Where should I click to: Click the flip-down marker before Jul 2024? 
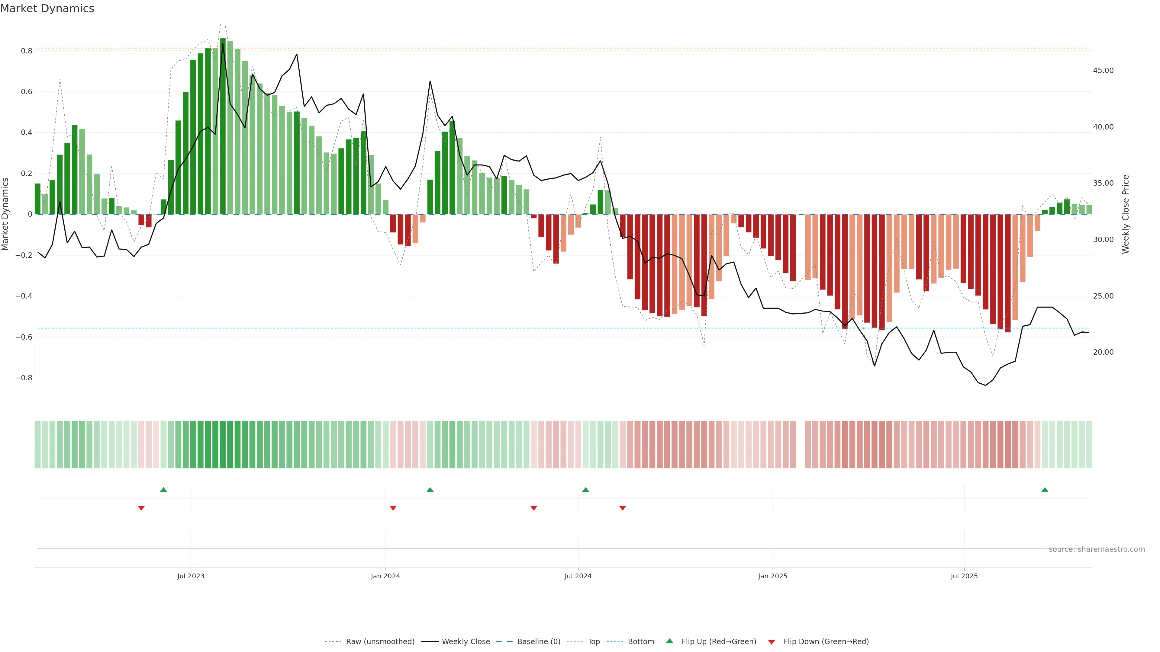pos(533,508)
